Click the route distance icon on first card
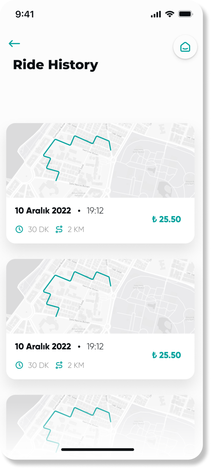Screen dimensions: 211x469 click(59, 229)
